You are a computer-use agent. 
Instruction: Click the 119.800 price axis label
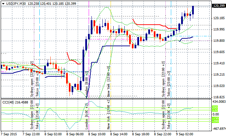218,41
